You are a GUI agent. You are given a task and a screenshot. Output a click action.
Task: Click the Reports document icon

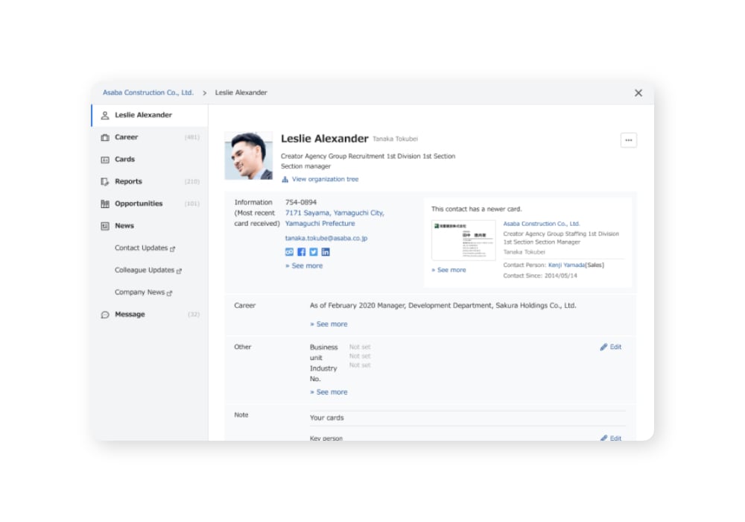[x=105, y=182]
